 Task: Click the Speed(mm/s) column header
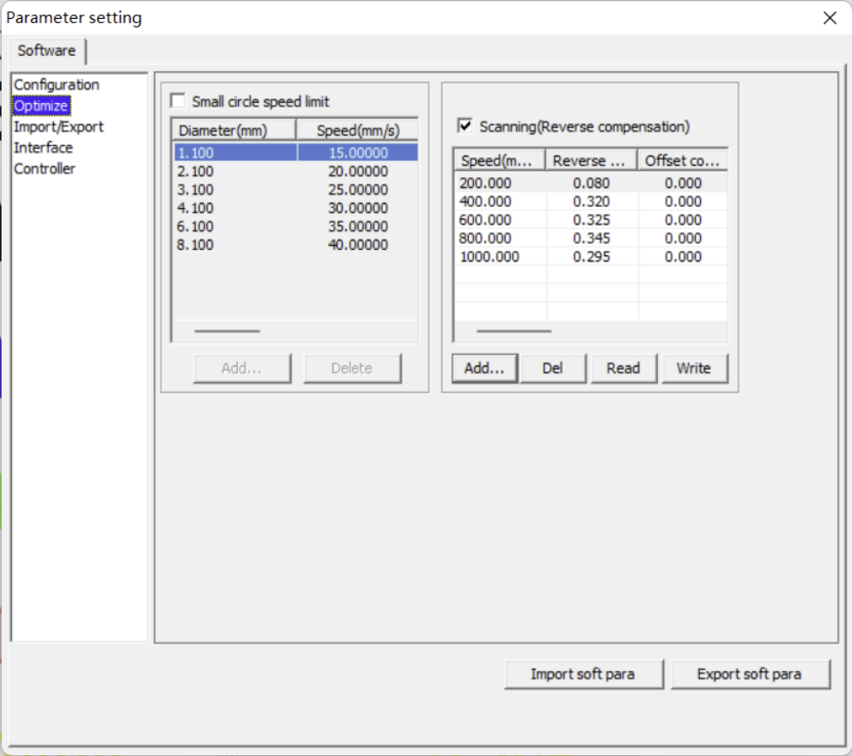(x=356, y=131)
